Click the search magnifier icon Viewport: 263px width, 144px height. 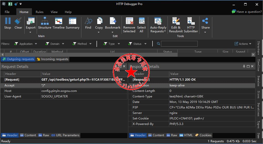click(158, 44)
